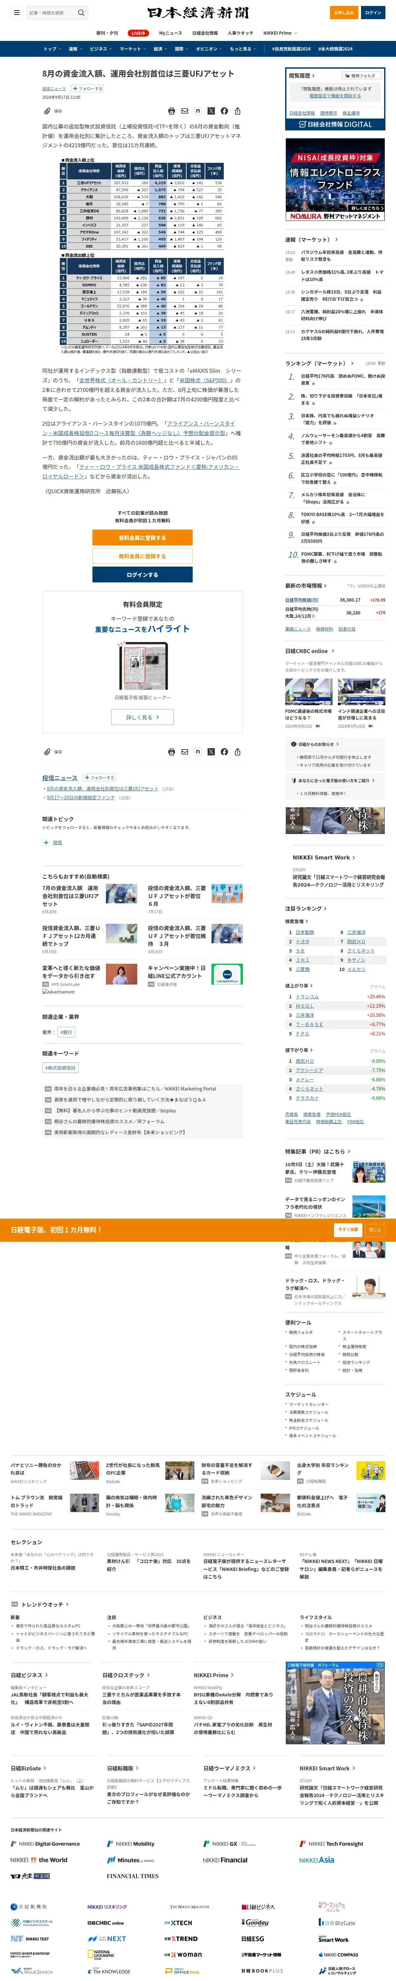Open the Myニュース header tab
This screenshot has height=1981, width=396.
[x=171, y=33]
